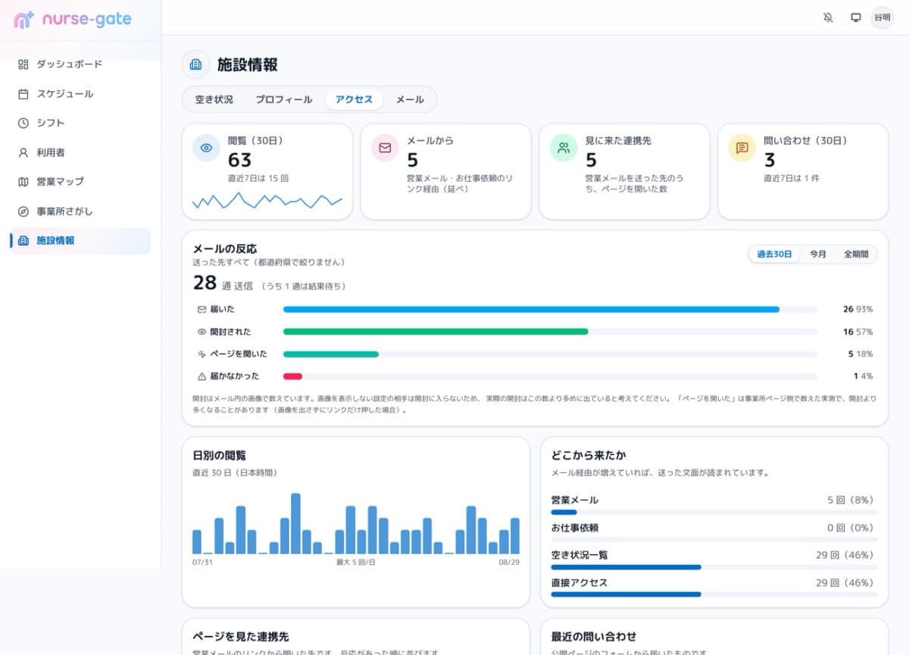Image resolution: width=909 pixels, height=655 pixels.
Task: Click the envelope icon on メールから card
Action: pos(385,148)
